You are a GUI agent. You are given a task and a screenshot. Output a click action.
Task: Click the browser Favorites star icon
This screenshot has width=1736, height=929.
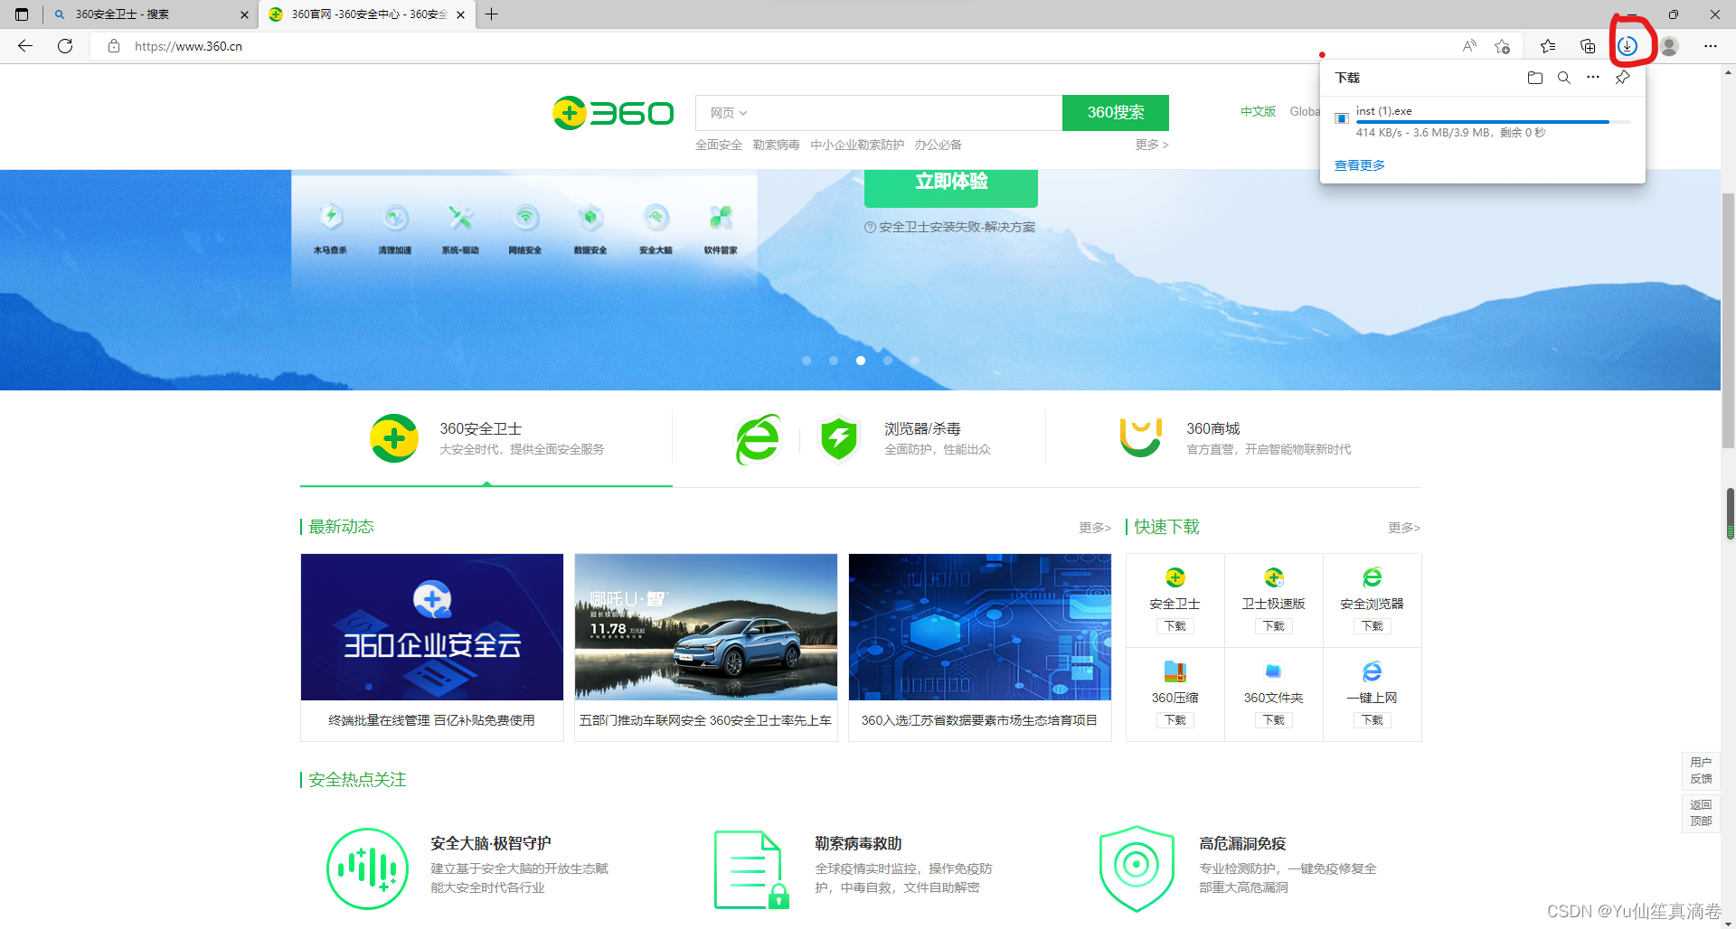1548,46
